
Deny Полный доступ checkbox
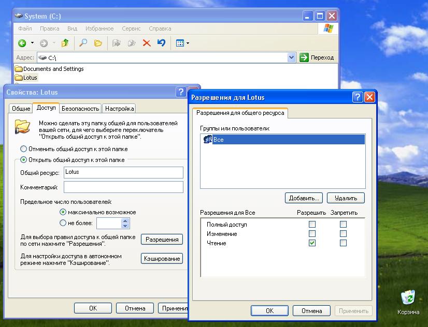343,224
